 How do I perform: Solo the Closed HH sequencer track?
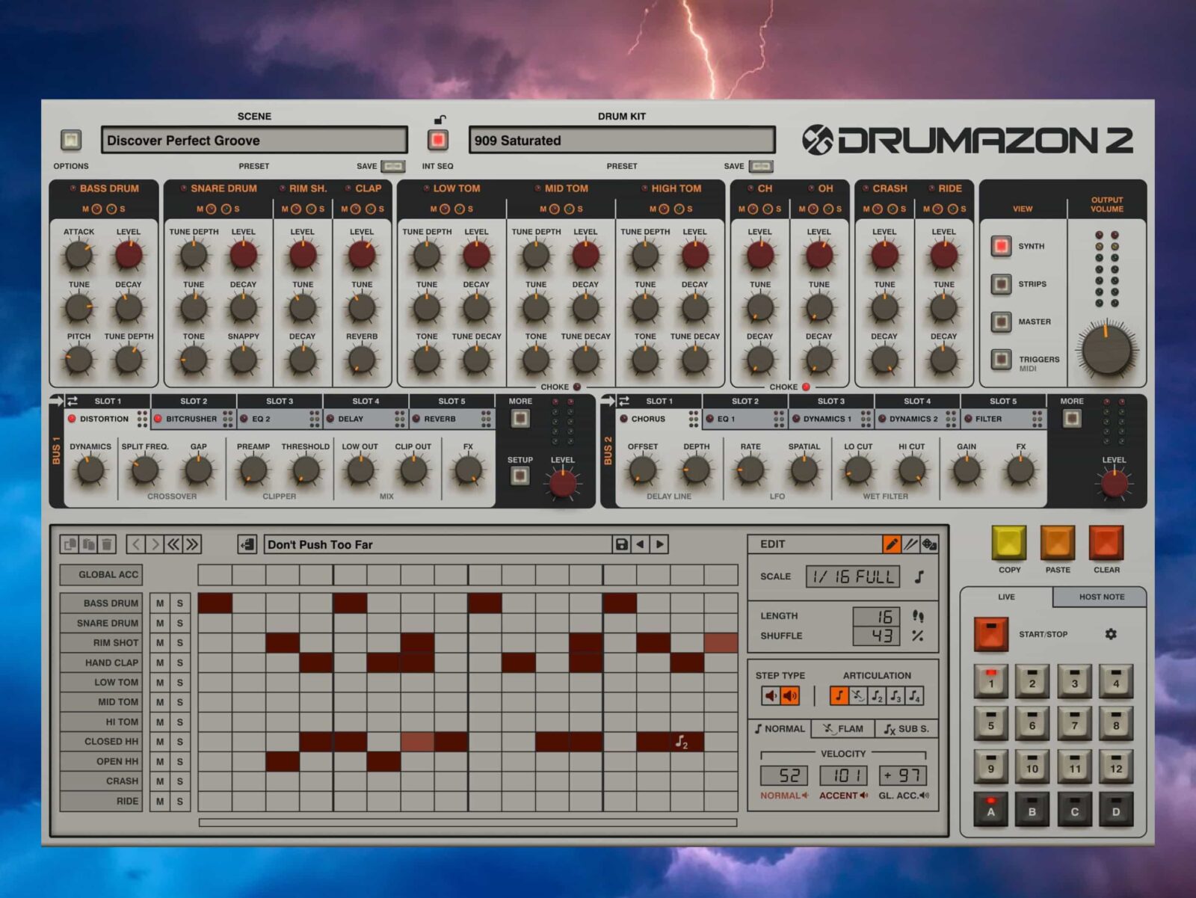pos(180,742)
